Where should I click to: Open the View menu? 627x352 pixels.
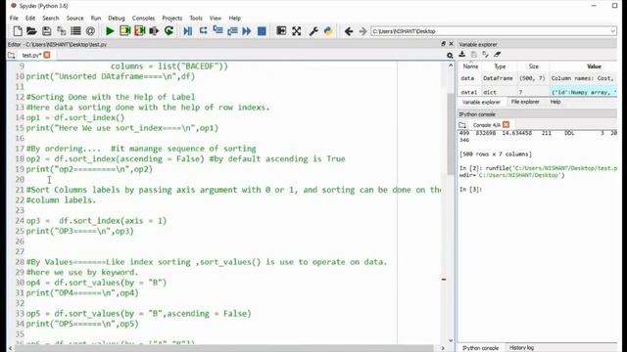click(216, 18)
